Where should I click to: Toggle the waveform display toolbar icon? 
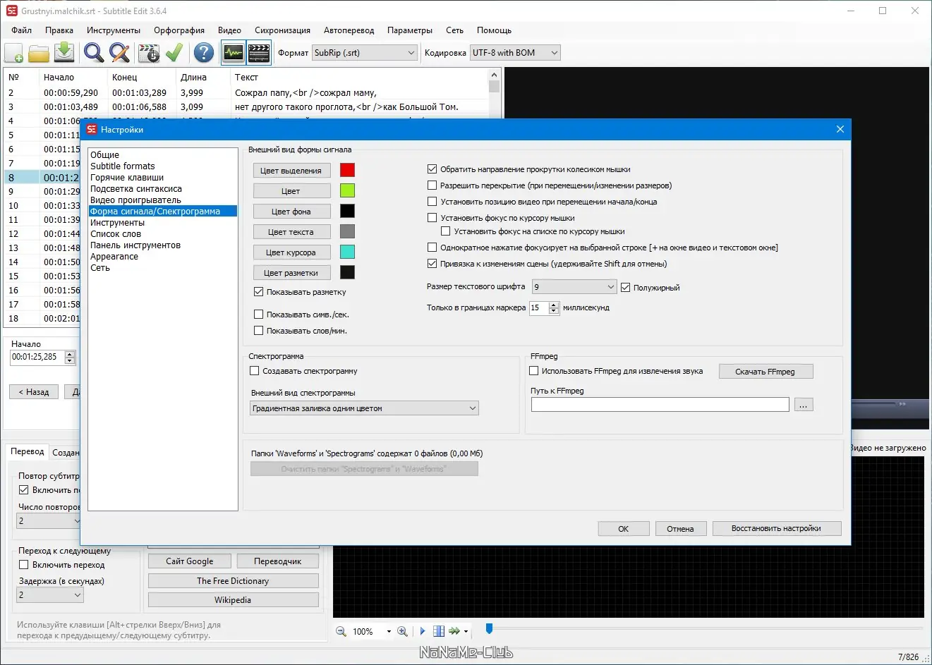(233, 53)
